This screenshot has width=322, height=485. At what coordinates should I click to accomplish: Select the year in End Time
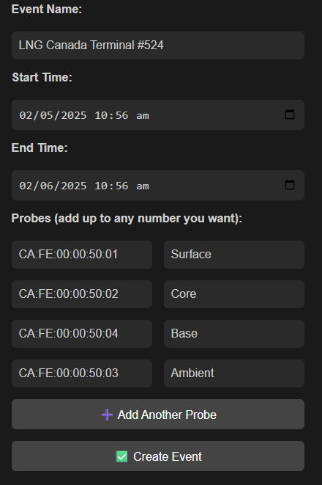(74, 186)
